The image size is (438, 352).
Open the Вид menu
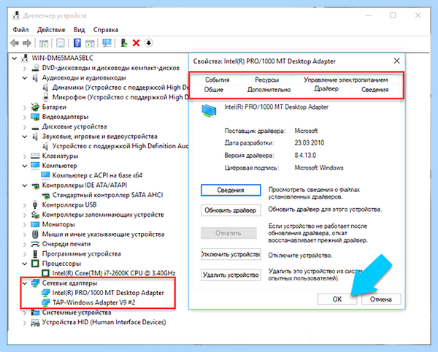79,30
